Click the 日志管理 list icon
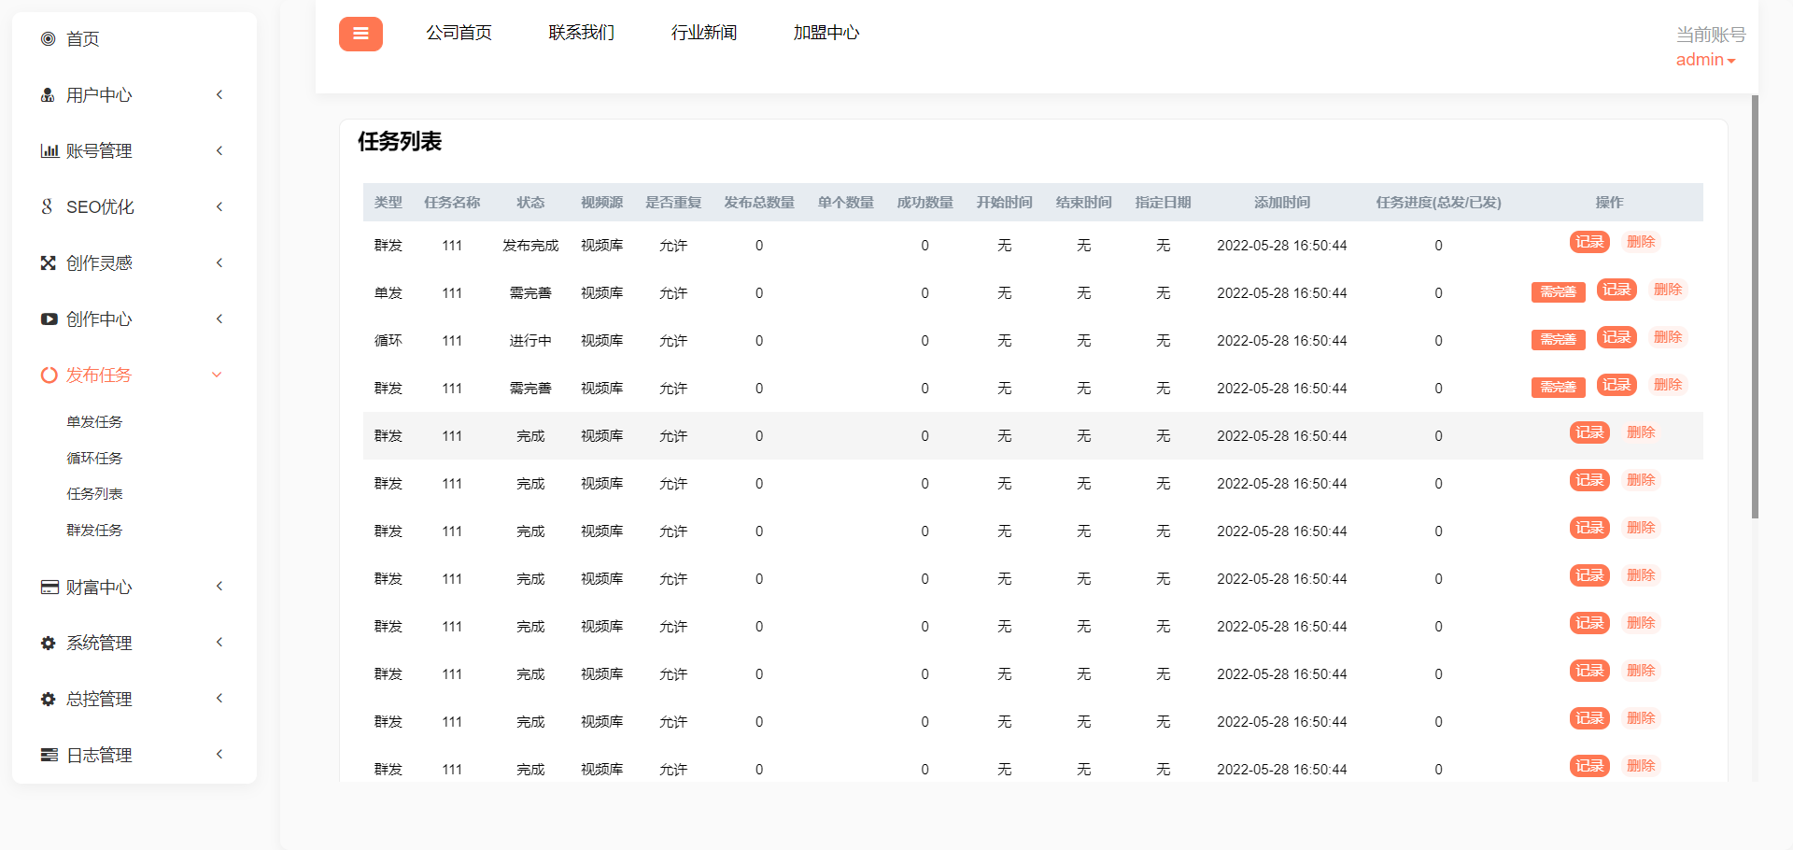 click(x=49, y=755)
